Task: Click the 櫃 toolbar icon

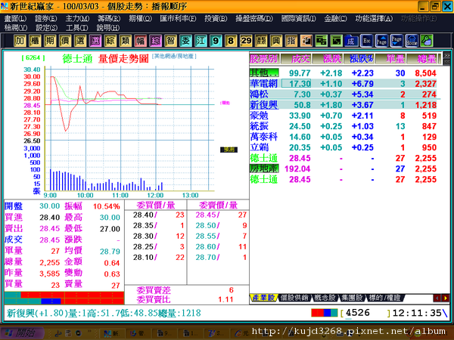Action: pyautogui.click(x=35, y=41)
